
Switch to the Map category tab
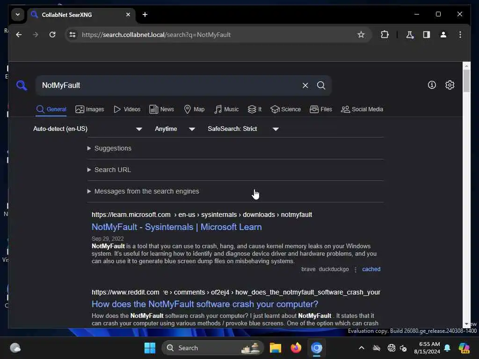[194, 109]
